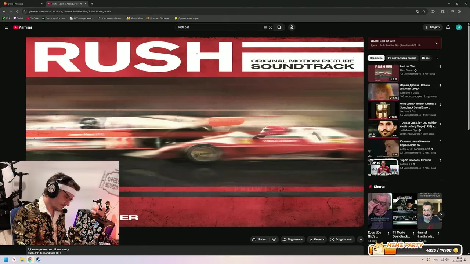Open 'Top 10 Emotional Podiums' thumbnail

(383, 167)
